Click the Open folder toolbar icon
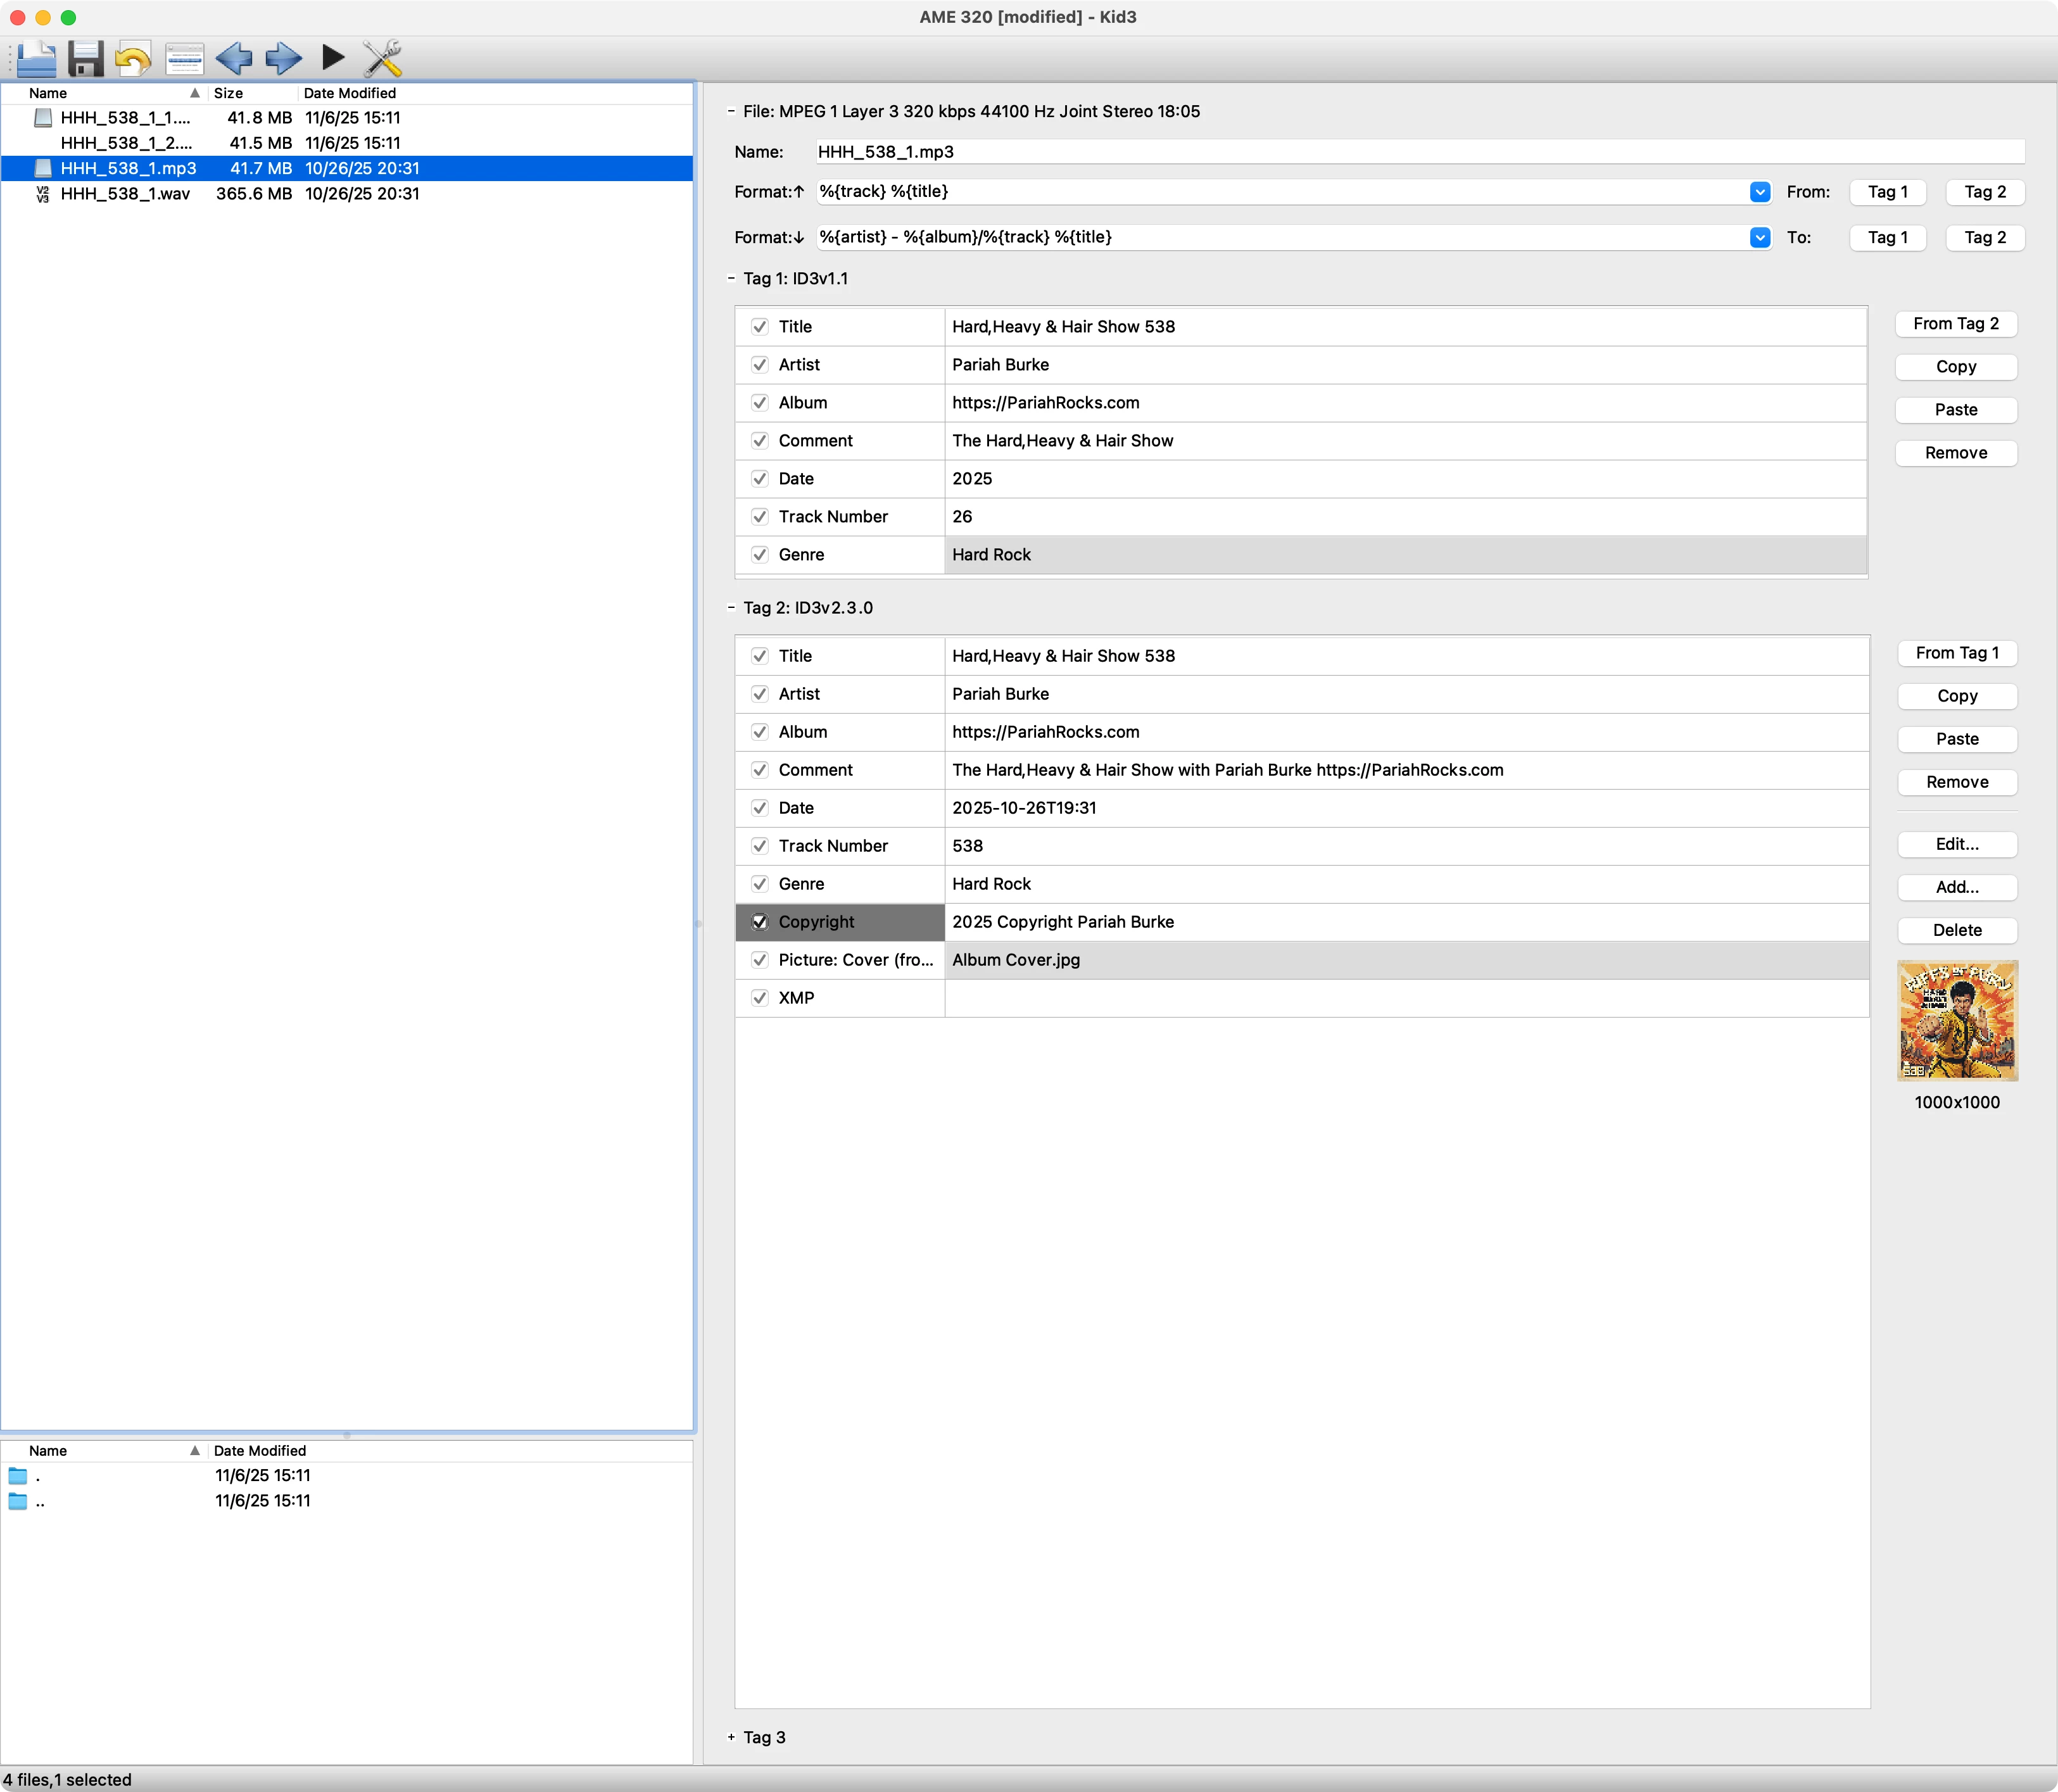This screenshot has height=1792, width=2058. (x=36, y=58)
